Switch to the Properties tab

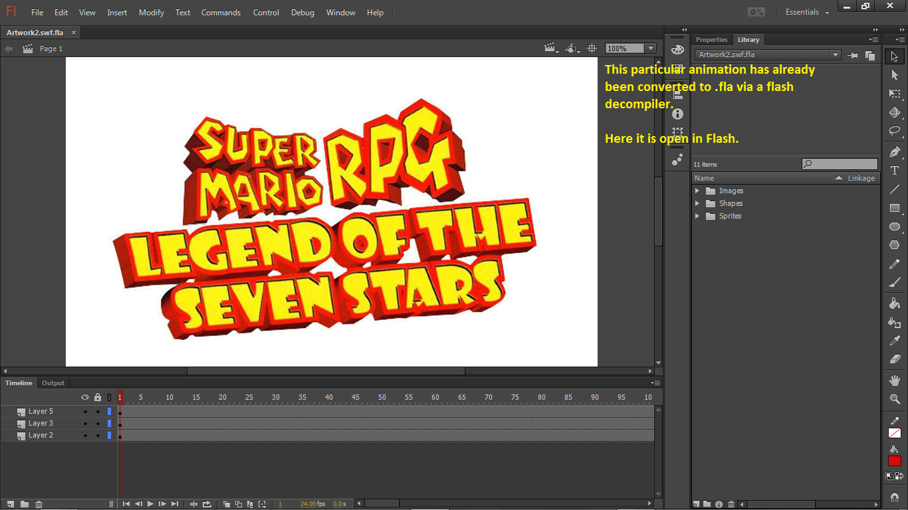click(x=712, y=40)
